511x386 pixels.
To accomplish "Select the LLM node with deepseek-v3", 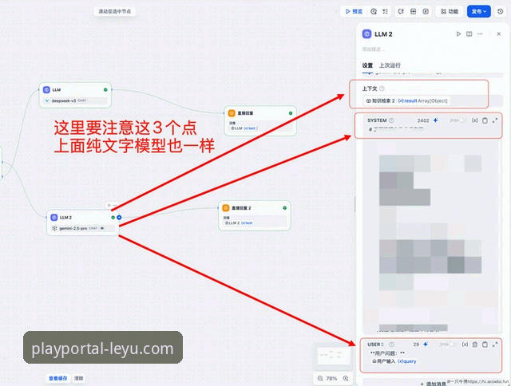I will [x=75, y=95].
